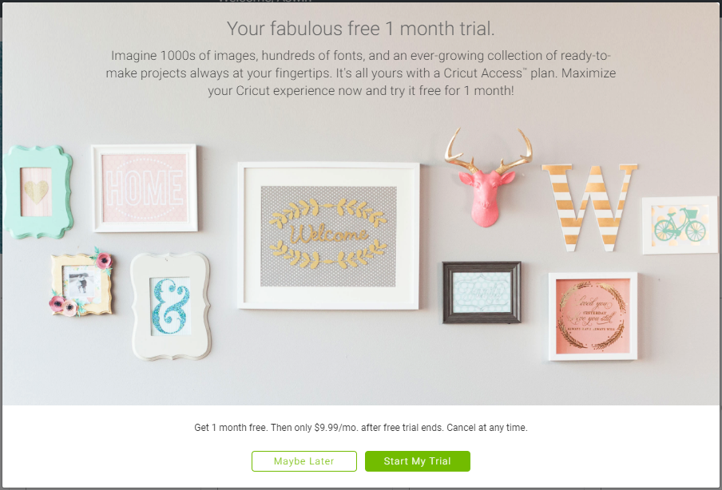Select the dark wood framed print

pos(482,293)
